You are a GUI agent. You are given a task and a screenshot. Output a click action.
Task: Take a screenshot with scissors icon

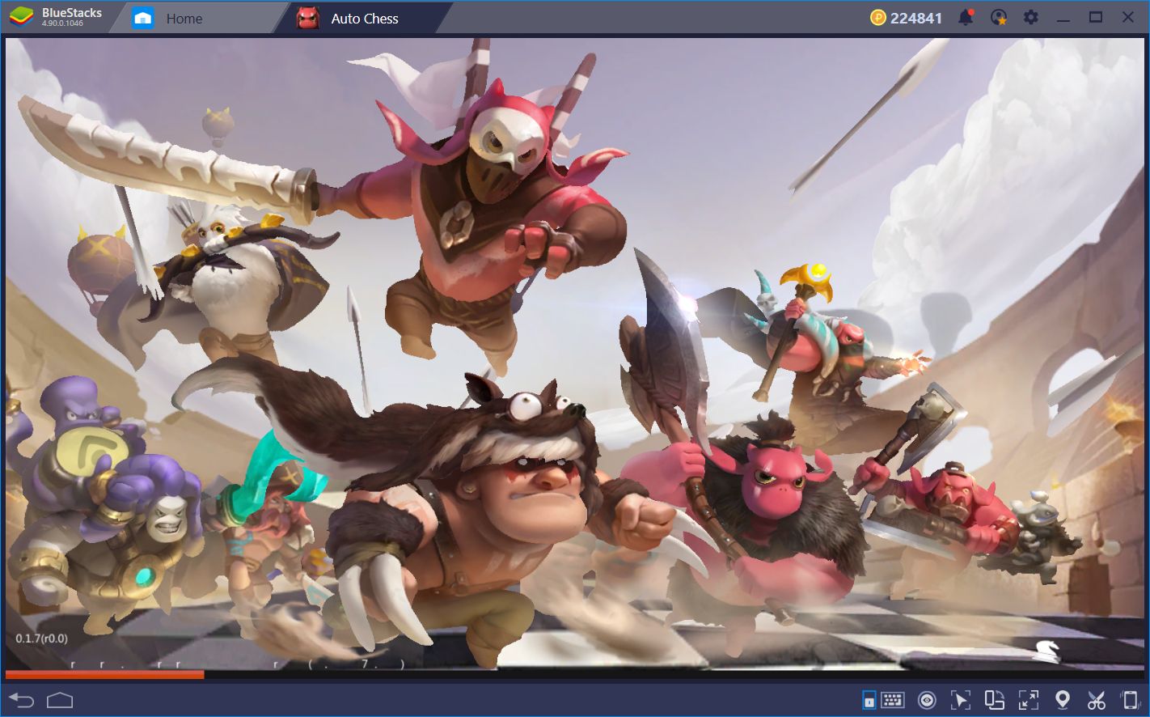(x=1096, y=700)
